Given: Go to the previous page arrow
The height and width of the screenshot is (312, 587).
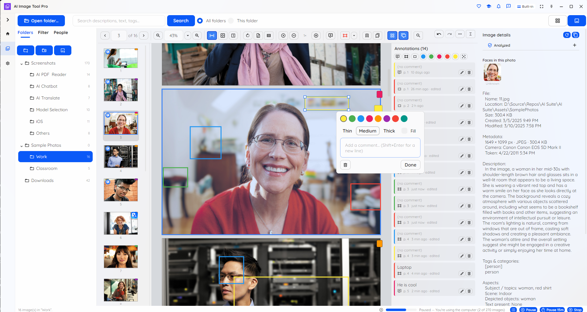Looking at the screenshot, I should (105, 36).
